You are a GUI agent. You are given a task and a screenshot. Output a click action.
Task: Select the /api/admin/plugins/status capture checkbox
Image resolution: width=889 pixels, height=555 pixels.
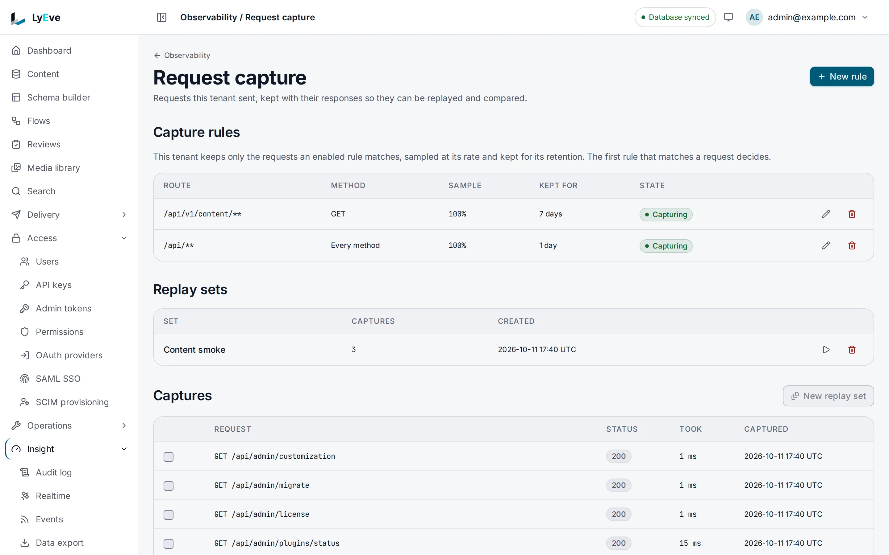click(169, 544)
